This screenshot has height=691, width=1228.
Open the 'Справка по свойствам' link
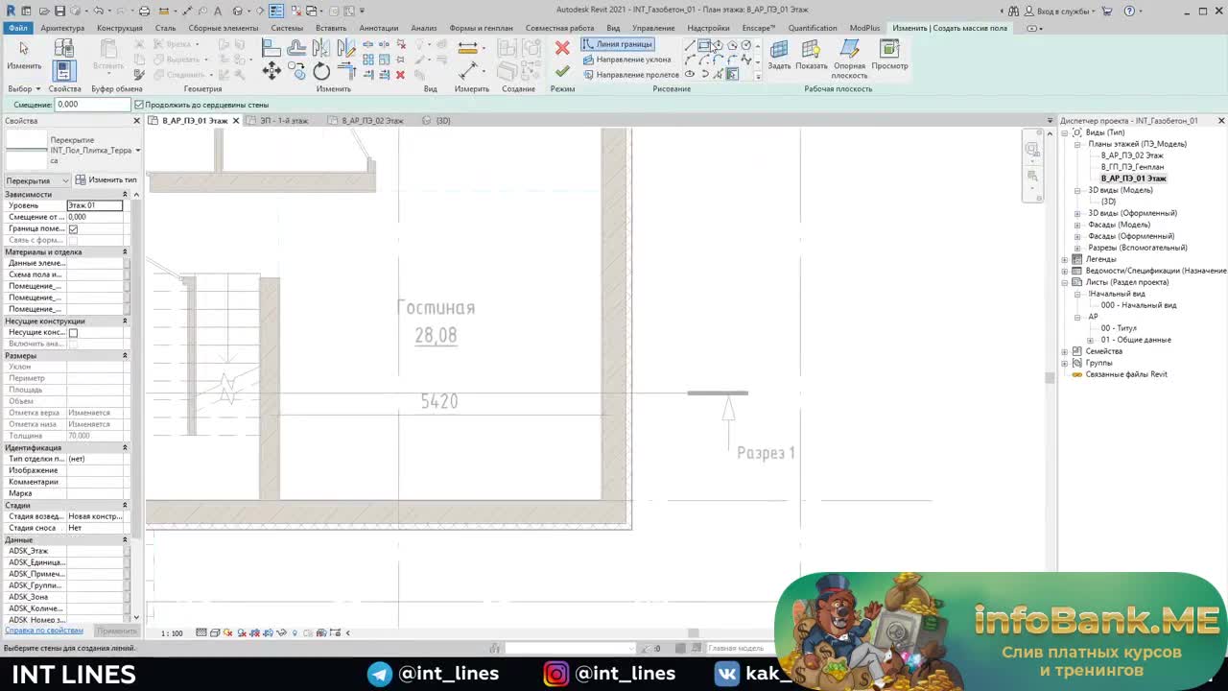tap(44, 631)
